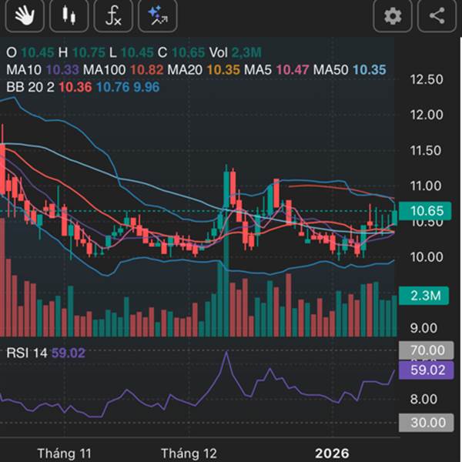This screenshot has height=462, width=462.
Task: Click the MA50 10.35 indicator label
Action: pos(350,70)
